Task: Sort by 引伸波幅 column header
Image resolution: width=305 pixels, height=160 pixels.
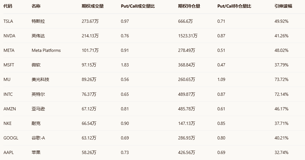Action: pyautogui.click(x=283, y=6)
